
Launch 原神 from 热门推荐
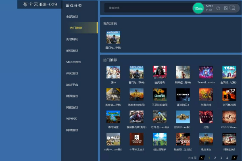[x=113, y=72]
